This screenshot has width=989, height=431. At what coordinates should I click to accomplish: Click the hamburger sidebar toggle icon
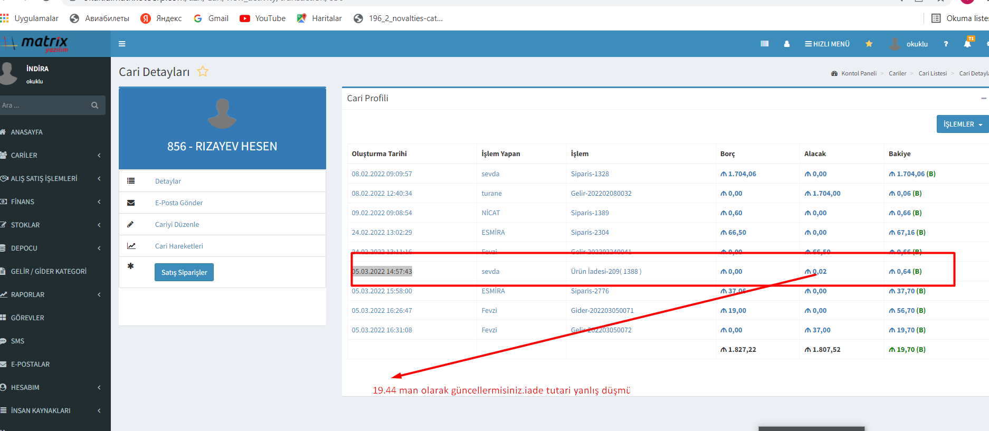pyautogui.click(x=122, y=44)
